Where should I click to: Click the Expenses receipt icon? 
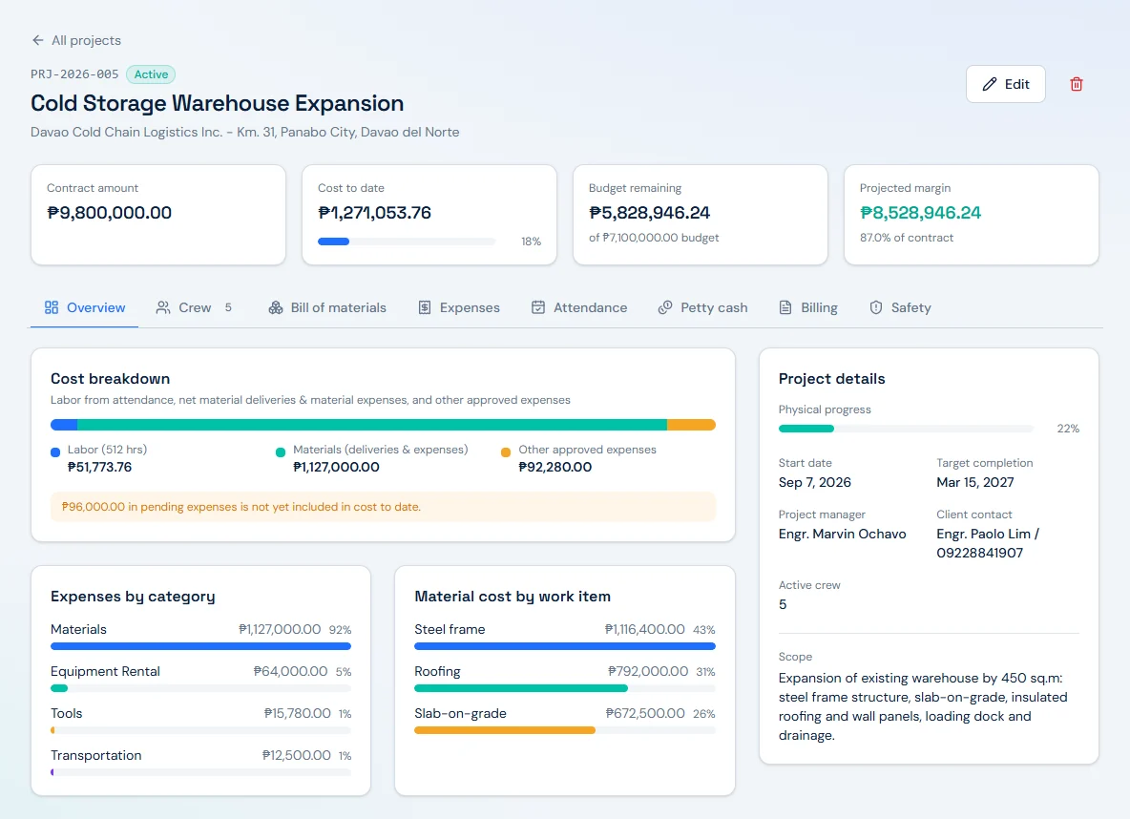[x=425, y=308]
